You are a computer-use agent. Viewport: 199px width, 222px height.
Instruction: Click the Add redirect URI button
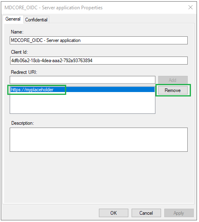tap(173, 80)
